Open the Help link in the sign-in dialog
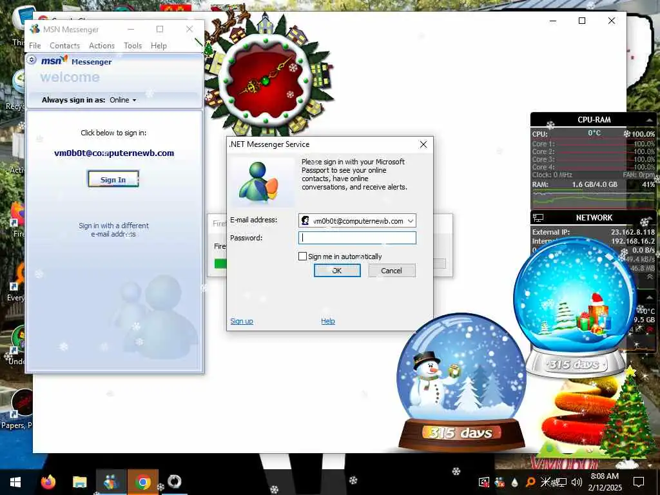 (328, 321)
